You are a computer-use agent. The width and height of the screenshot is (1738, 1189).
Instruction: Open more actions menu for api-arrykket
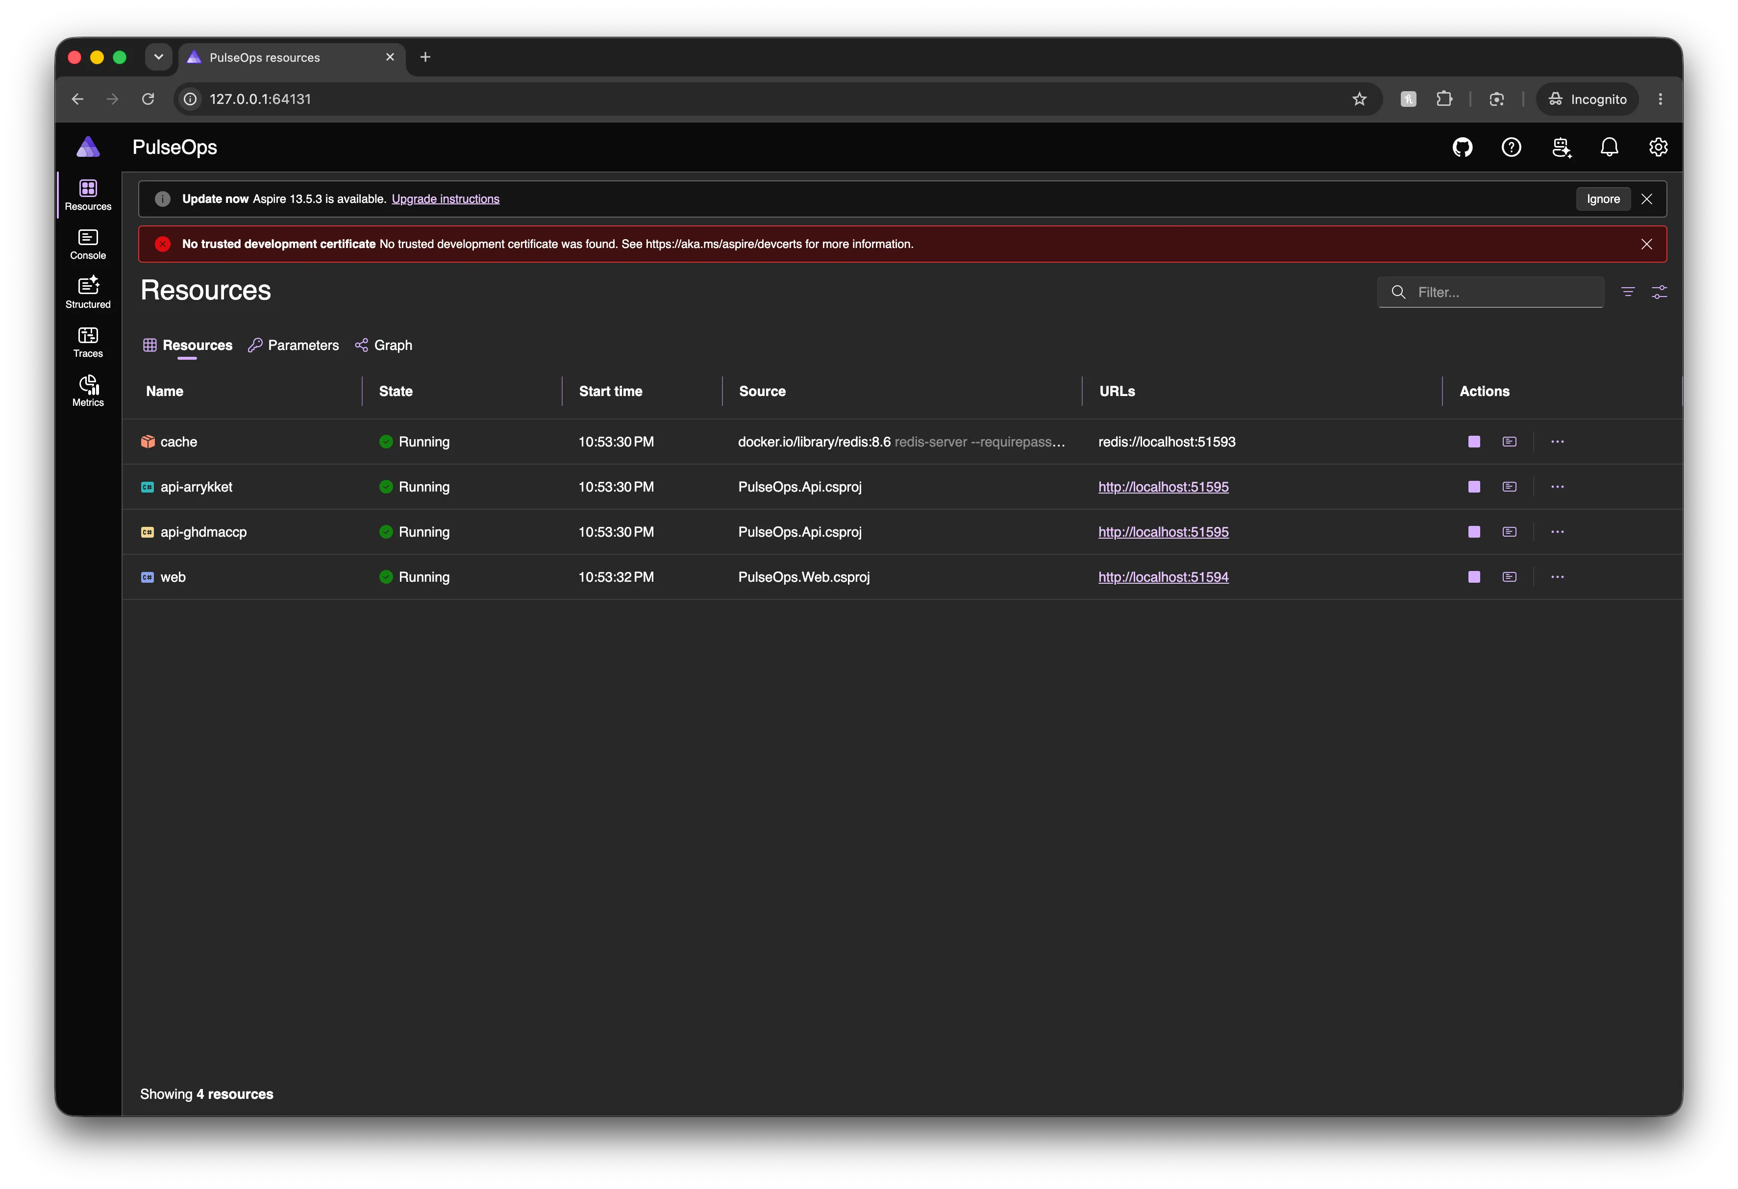tap(1557, 487)
